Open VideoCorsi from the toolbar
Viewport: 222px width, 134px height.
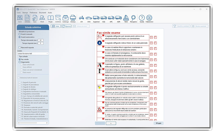click(149, 19)
